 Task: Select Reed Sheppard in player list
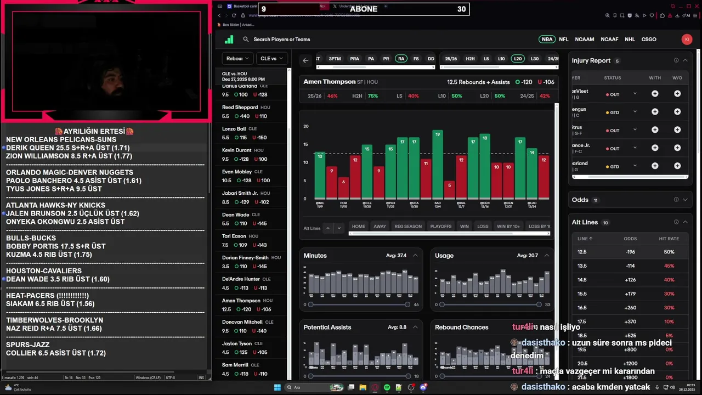pyautogui.click(x=252, y=112)
